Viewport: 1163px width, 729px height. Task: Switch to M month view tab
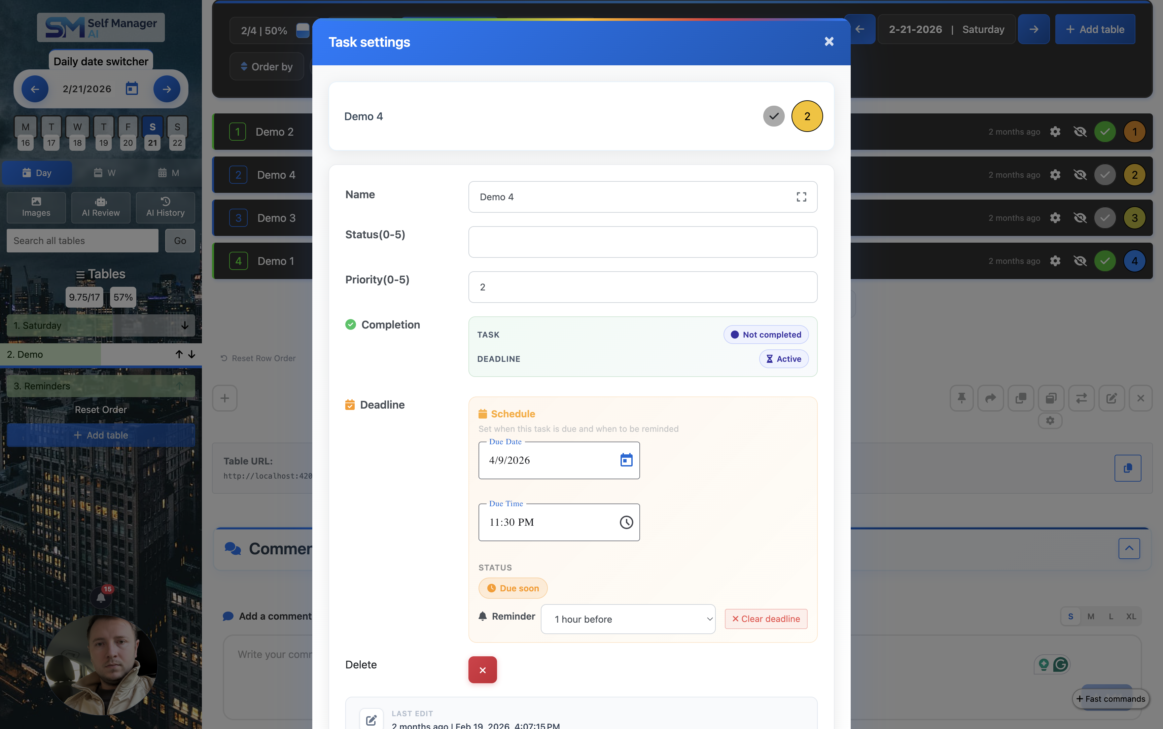click(x=169, y=173)
